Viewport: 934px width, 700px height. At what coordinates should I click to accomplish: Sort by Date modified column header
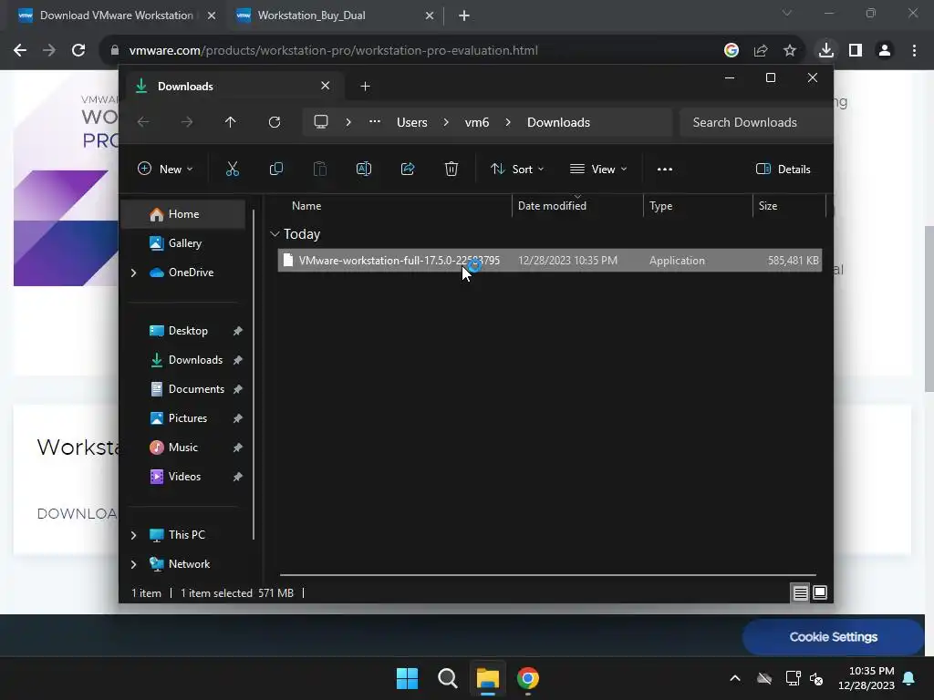click(x=577, y=205)
